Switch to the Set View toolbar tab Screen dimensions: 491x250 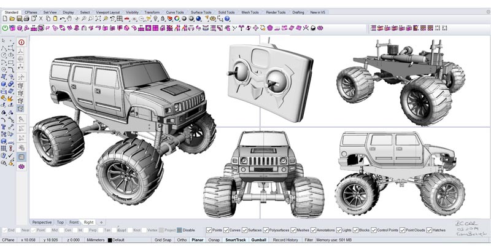click(x=50, y=12)
